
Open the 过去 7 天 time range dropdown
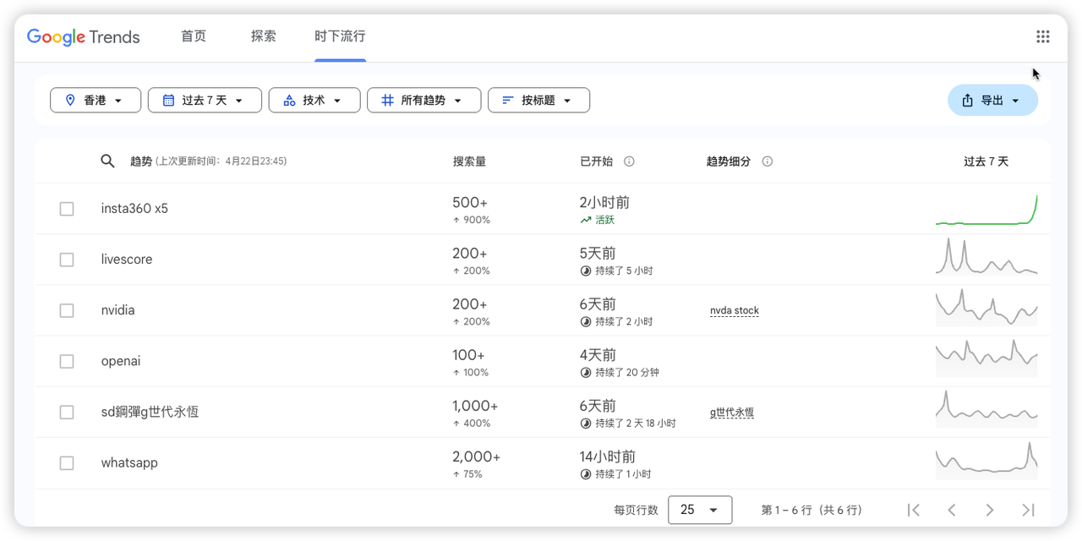coord(205,100)
